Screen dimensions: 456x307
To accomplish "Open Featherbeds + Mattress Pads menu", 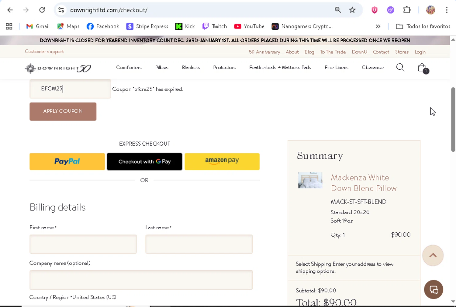I will coord(280,67).
